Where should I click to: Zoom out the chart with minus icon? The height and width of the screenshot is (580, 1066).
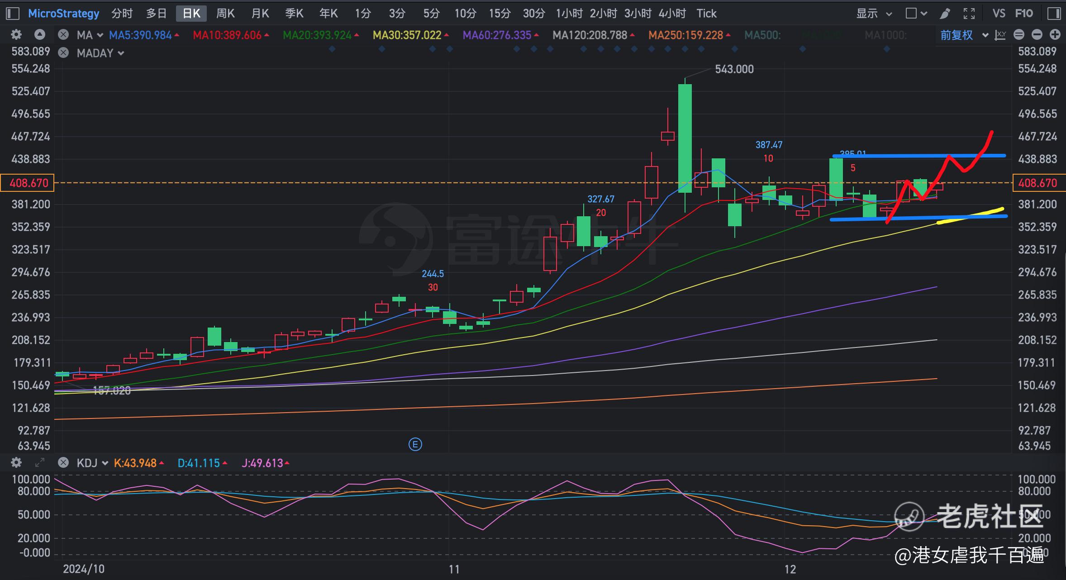coord(1037,35)
